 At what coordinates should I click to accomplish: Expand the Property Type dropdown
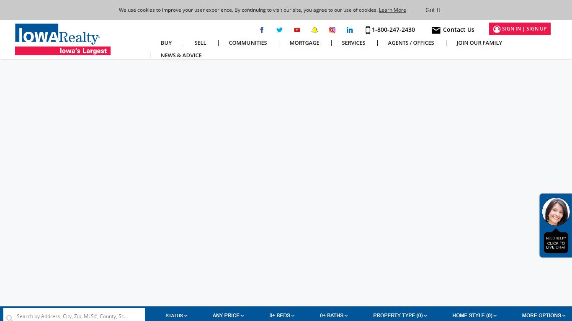[400, 316]
